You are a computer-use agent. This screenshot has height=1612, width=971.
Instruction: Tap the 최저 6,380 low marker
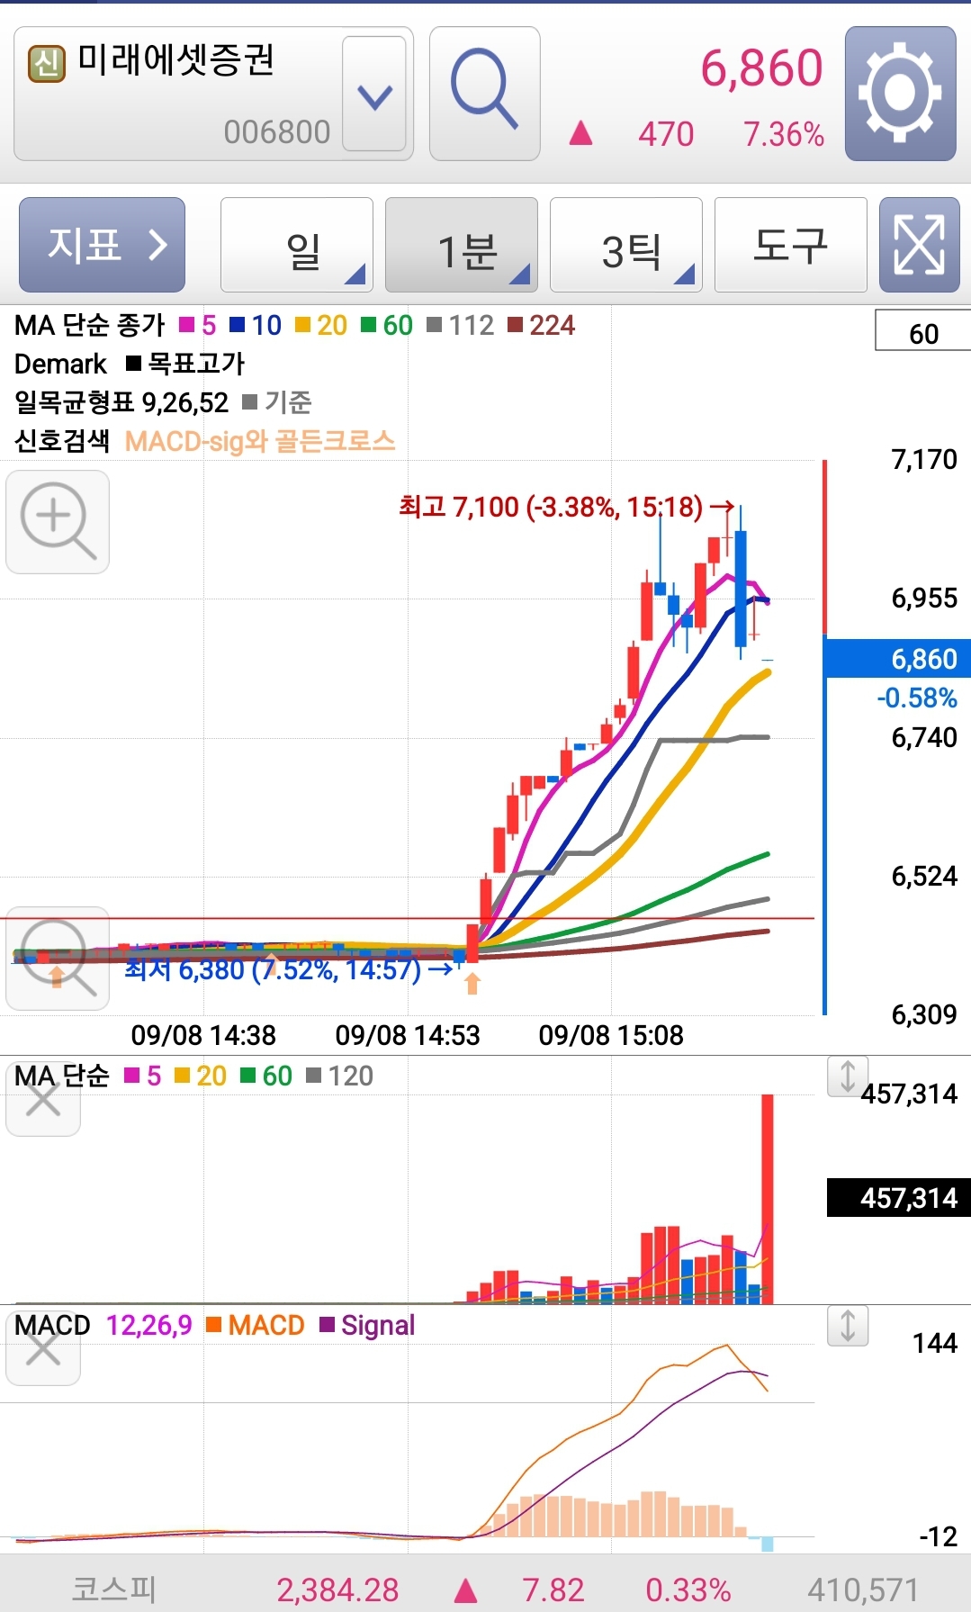288,969
